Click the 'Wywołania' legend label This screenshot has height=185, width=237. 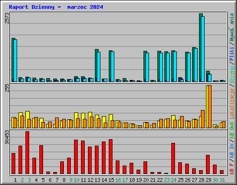tap(232, 27)
